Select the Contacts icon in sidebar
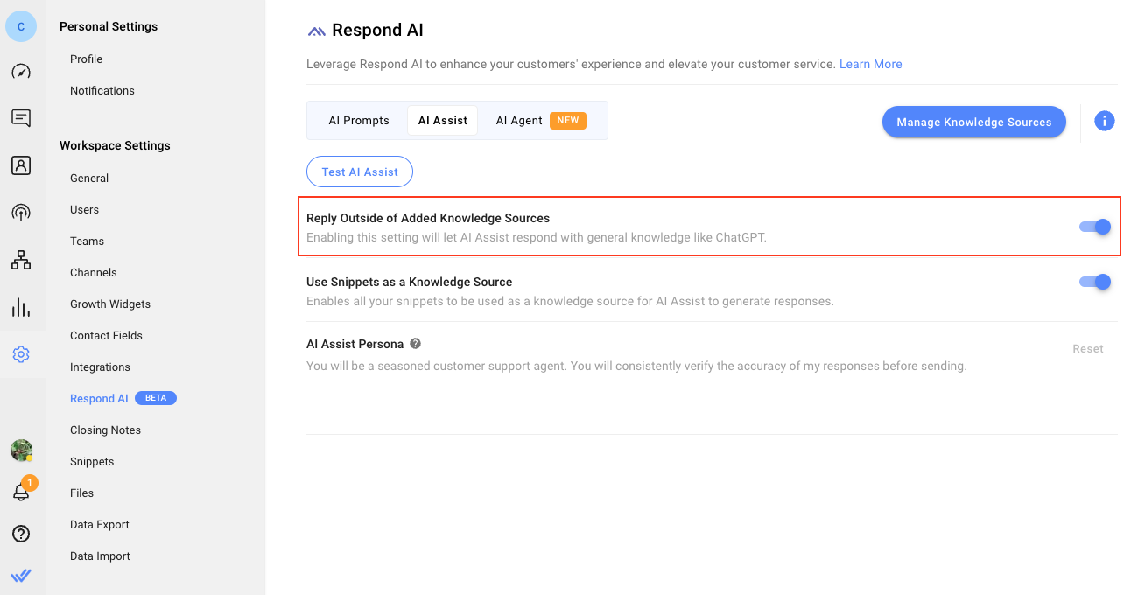Screen dimensions: 1131x595 coord(21,164)
